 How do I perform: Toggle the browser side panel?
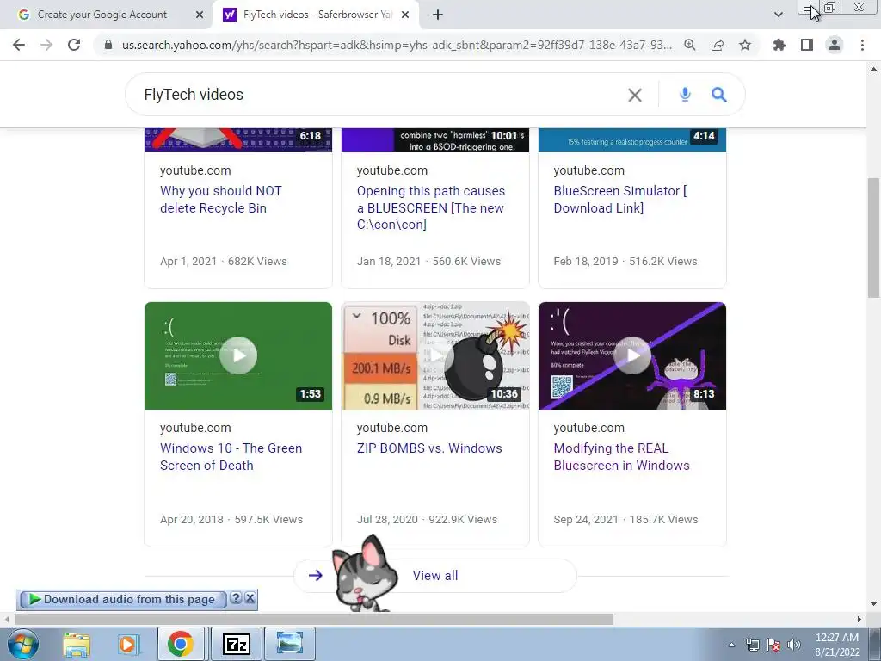pyautogui.click(x=807, y=45)
